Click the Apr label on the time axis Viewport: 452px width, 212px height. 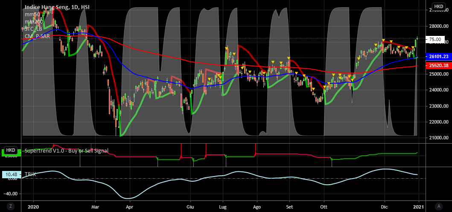(x=129, y=206)
